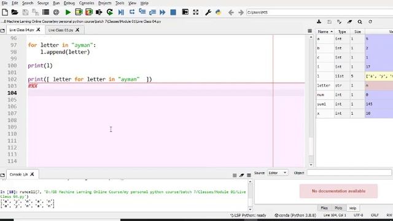Maximize current pane icon

coord(185,12)
